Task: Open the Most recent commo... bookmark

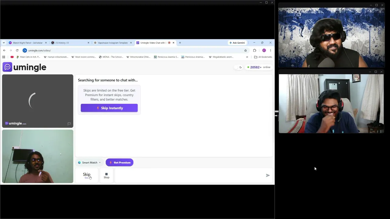Action: pos(83,57)
